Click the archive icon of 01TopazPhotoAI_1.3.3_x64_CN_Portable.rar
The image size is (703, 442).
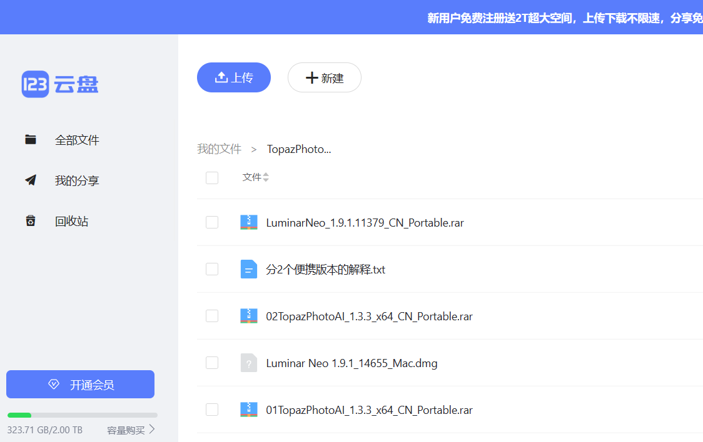click(x=249, y=410)
